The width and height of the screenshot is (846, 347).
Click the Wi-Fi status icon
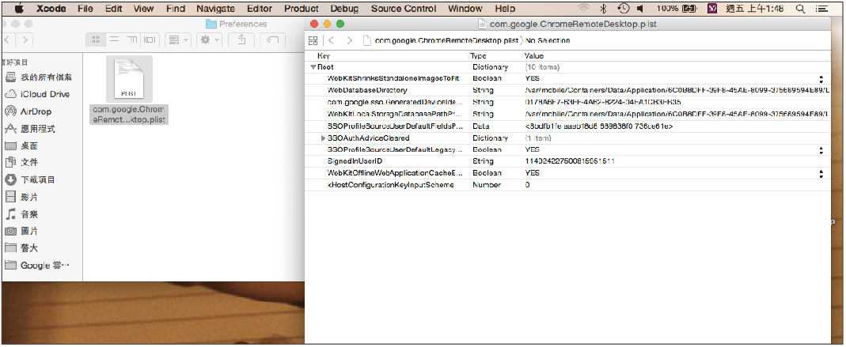(583, 9)
